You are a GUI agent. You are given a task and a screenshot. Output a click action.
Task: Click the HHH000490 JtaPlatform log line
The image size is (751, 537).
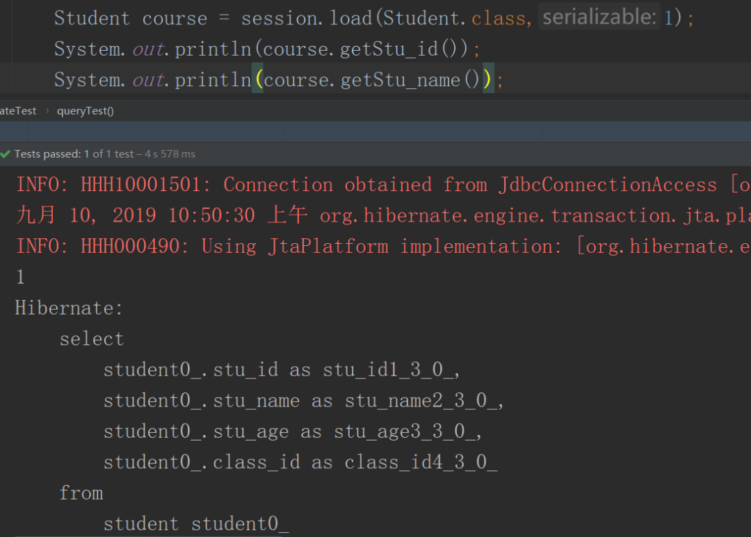click(383, 247)
